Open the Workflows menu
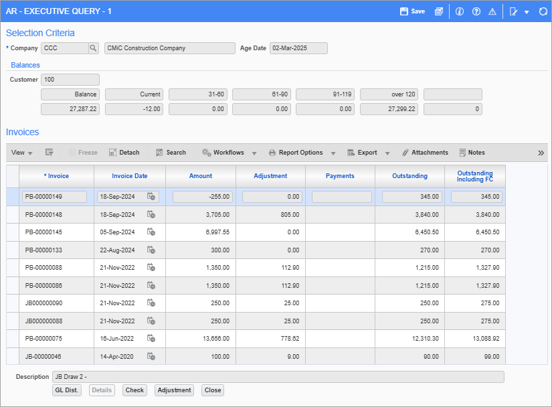552x407 pixels. pos(223,153)
